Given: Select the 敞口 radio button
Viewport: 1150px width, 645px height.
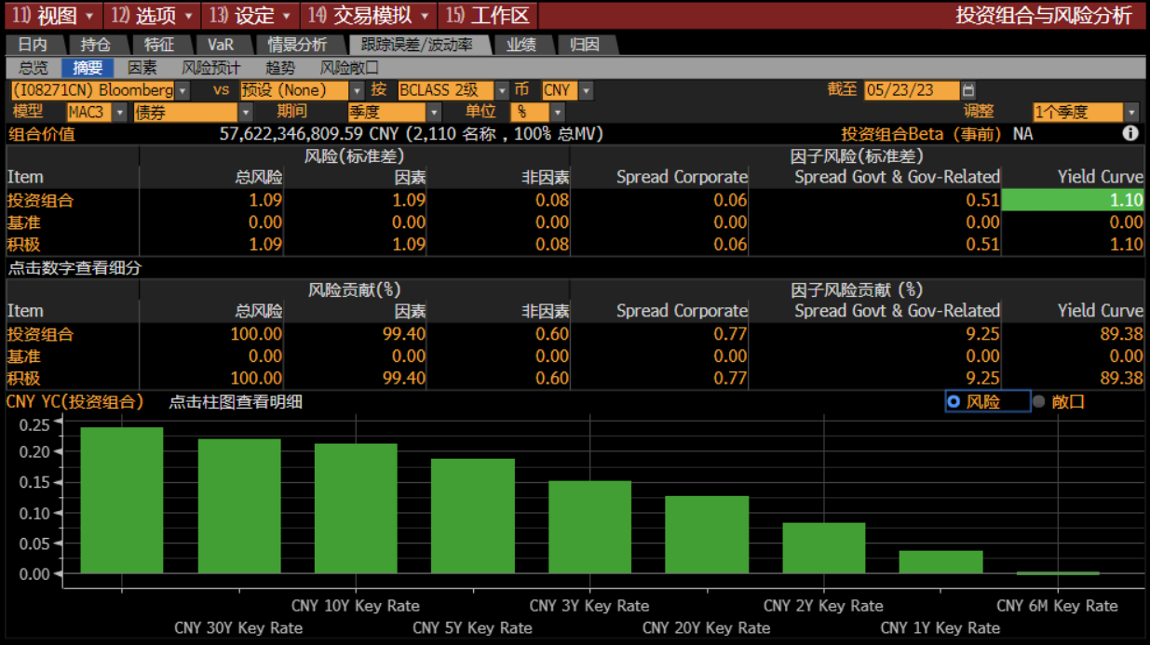Looking at the screenshot, I should point(1039,402).
